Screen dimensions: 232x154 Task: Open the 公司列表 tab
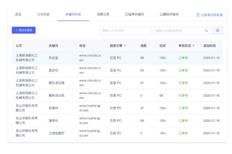coord(43,14)
